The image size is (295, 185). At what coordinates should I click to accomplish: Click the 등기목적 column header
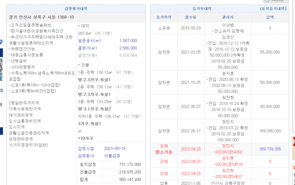164,17
